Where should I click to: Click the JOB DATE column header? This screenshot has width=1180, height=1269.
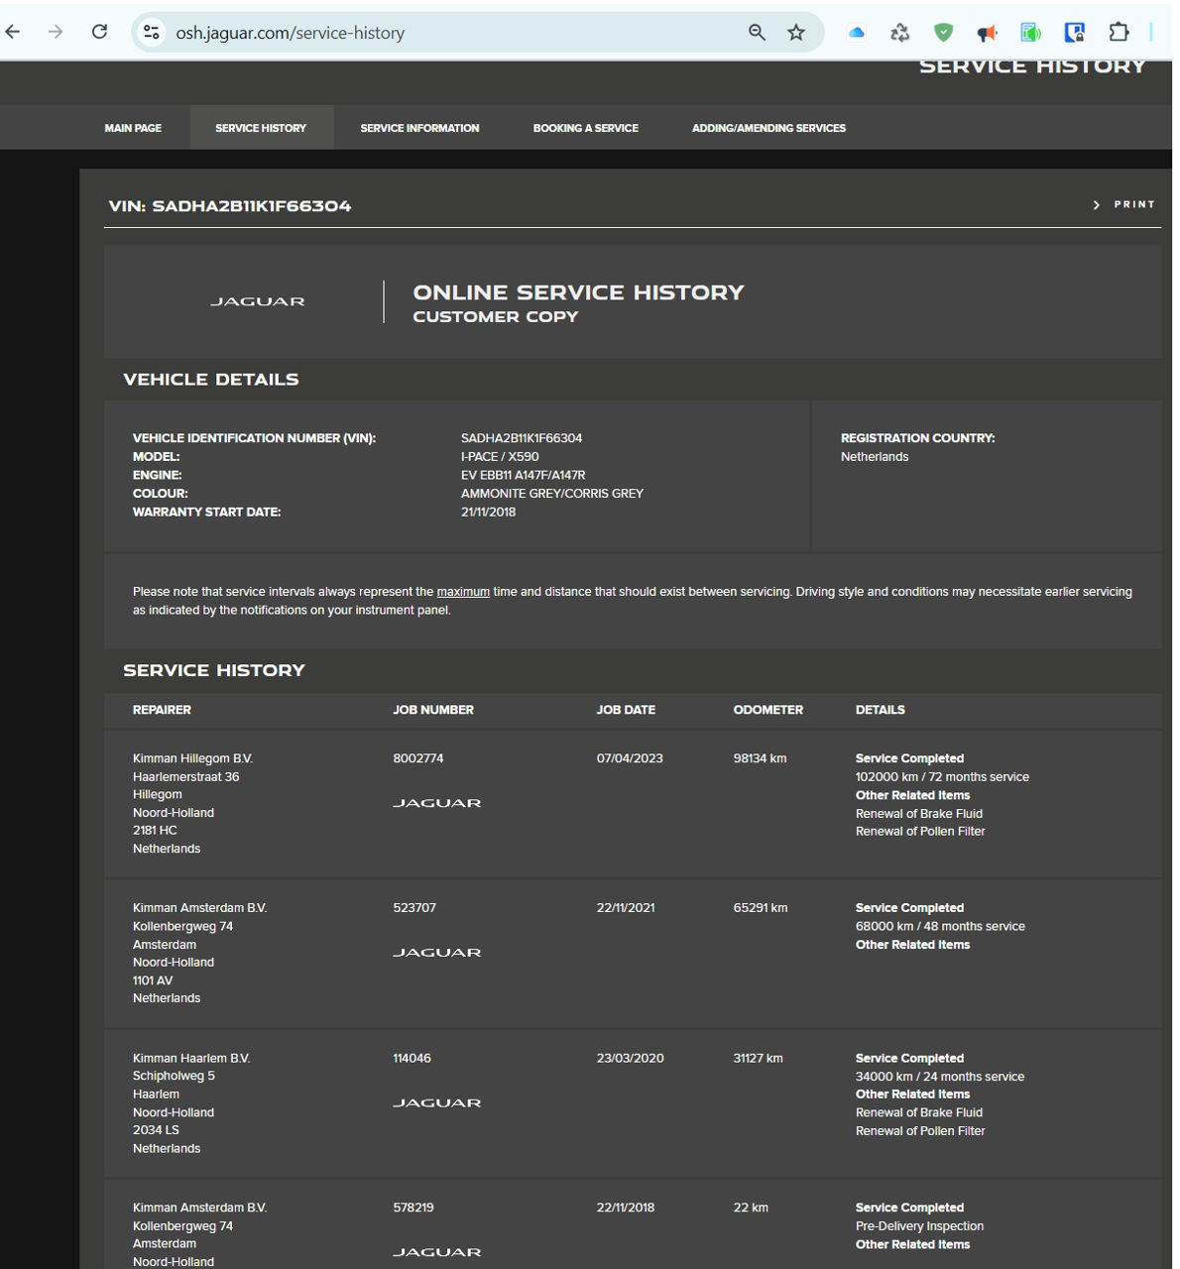[x=626, y=710]
